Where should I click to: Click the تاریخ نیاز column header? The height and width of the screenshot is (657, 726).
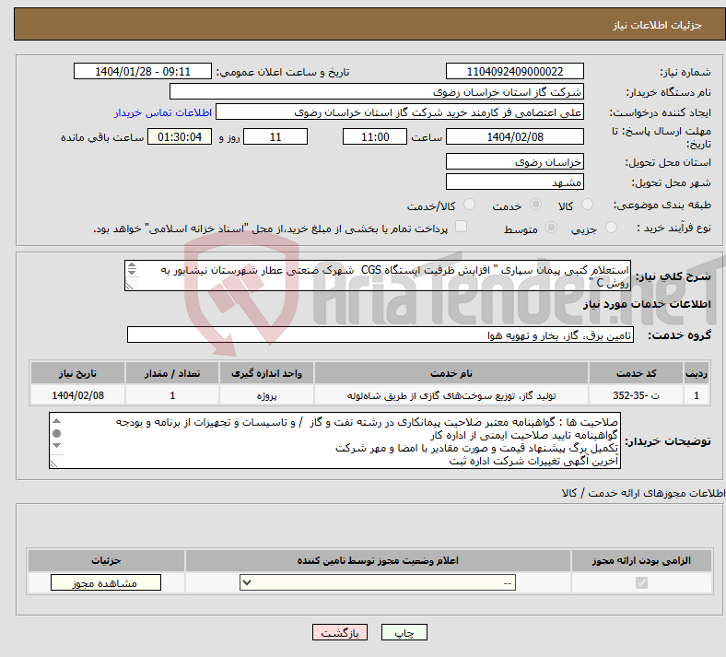(77, 373)
